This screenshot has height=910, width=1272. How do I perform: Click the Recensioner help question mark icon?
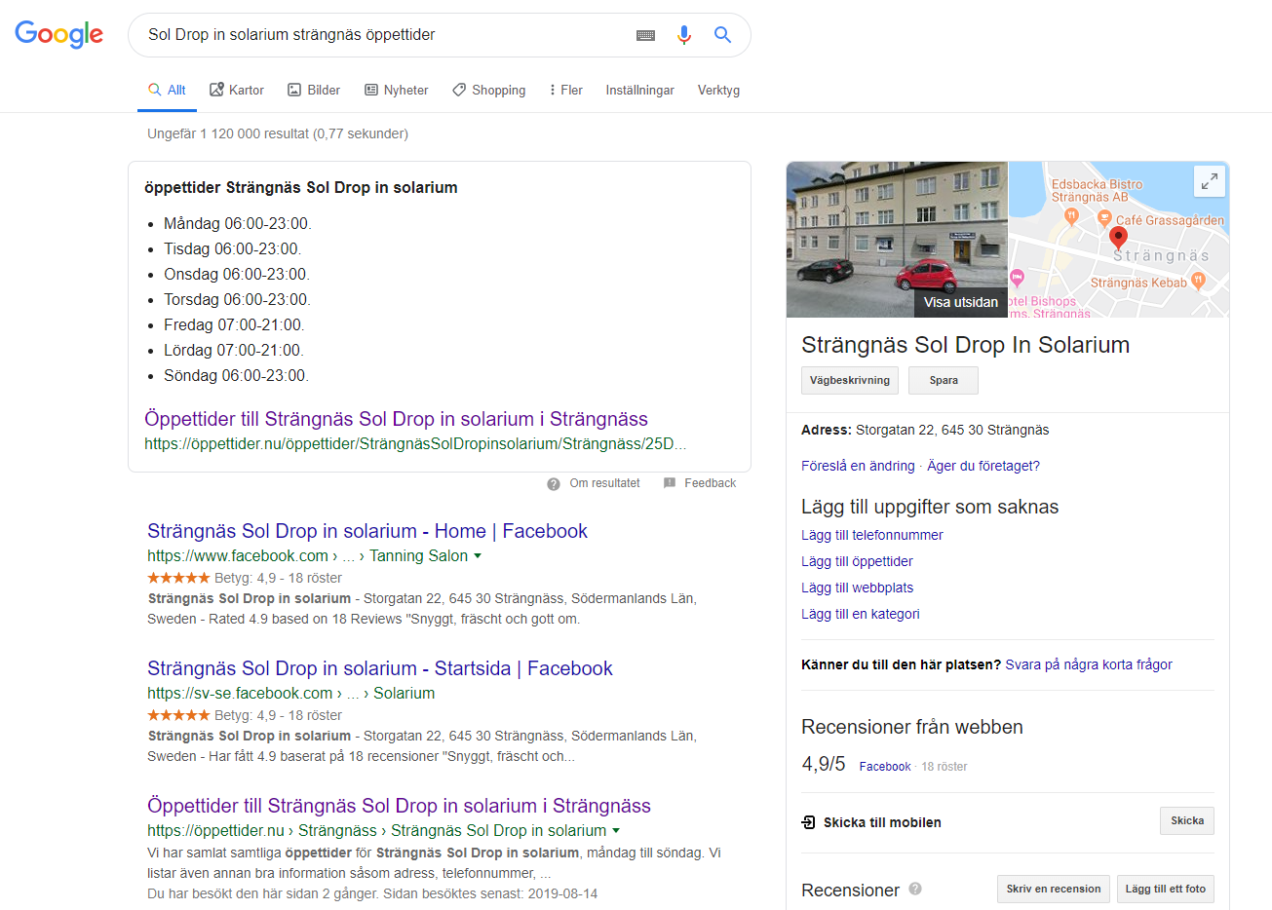[915, 889]
